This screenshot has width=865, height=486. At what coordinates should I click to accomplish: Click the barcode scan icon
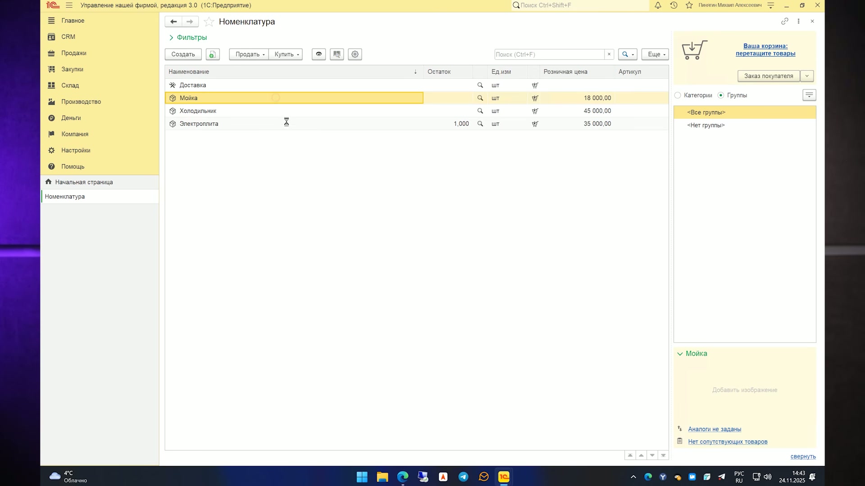[x=337, y=54]
